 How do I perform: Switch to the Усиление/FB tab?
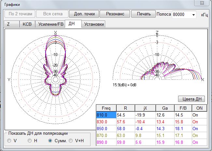pyautogui.click(x=50, y=24)
